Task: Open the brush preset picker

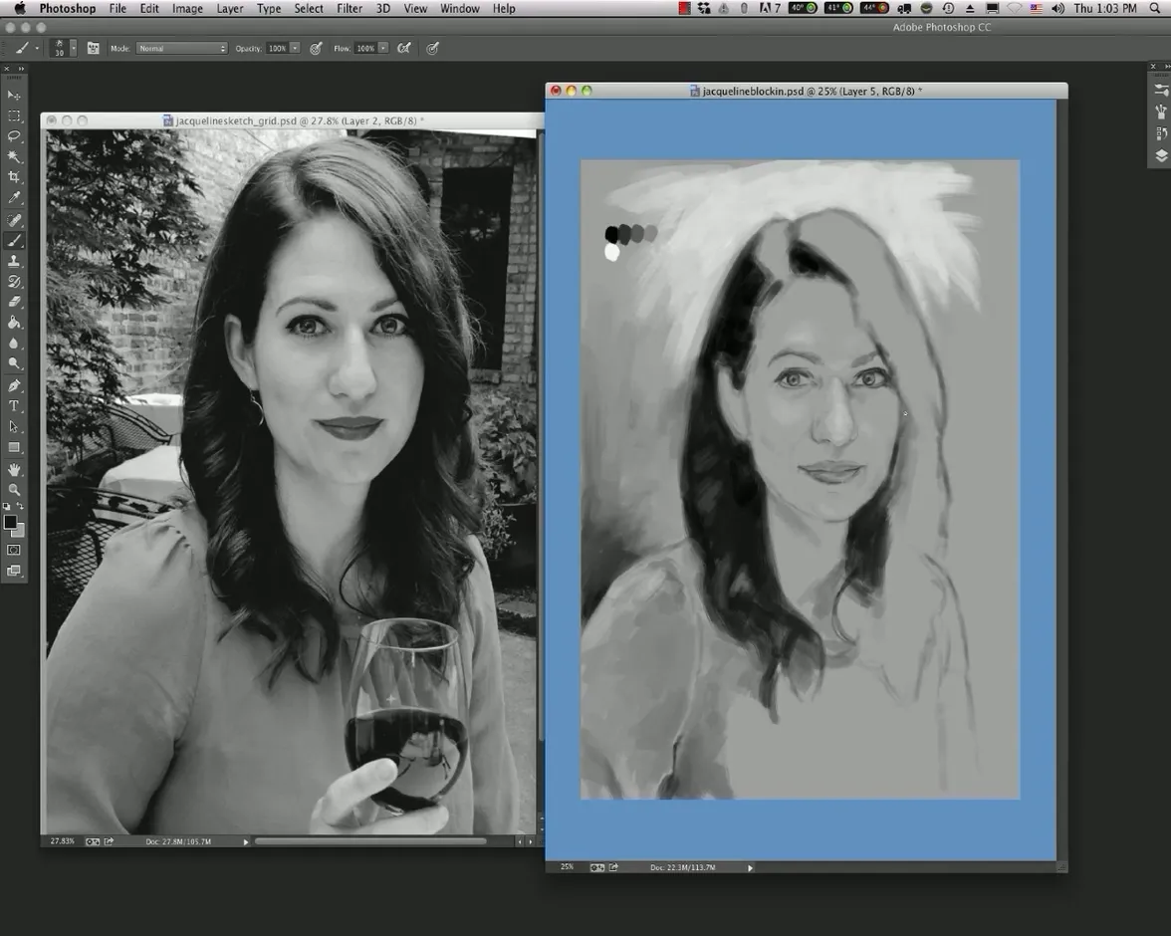Action: [x=73, y=48]
